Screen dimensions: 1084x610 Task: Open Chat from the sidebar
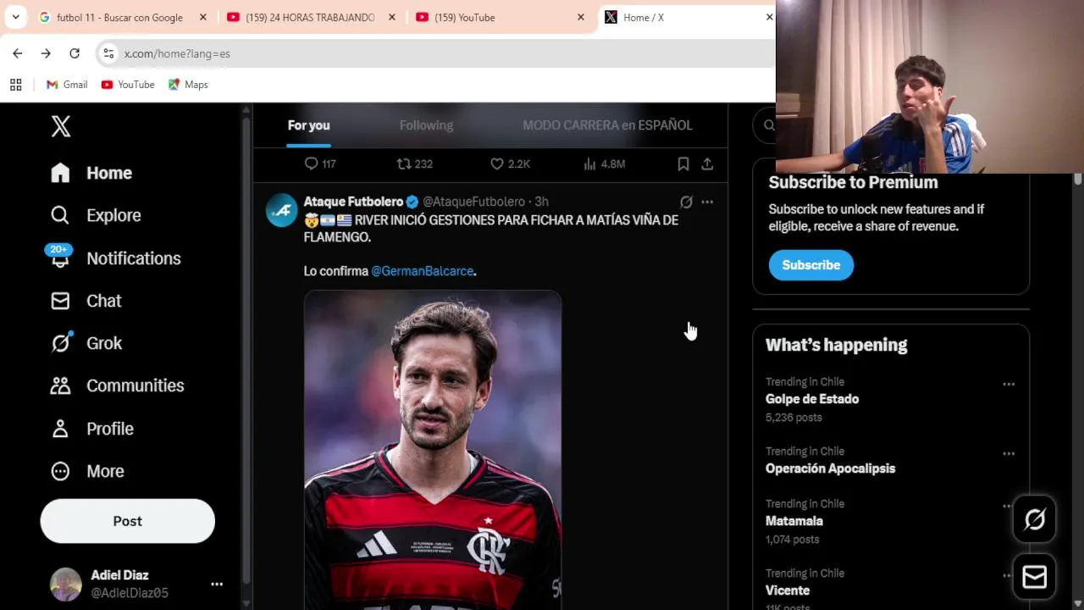point(86,301)
